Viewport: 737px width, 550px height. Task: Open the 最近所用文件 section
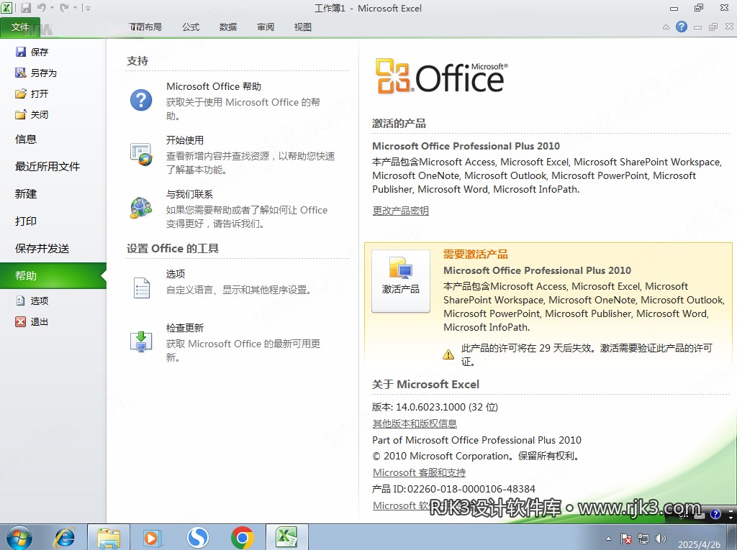pyautogui.click(x=48, y=166)
